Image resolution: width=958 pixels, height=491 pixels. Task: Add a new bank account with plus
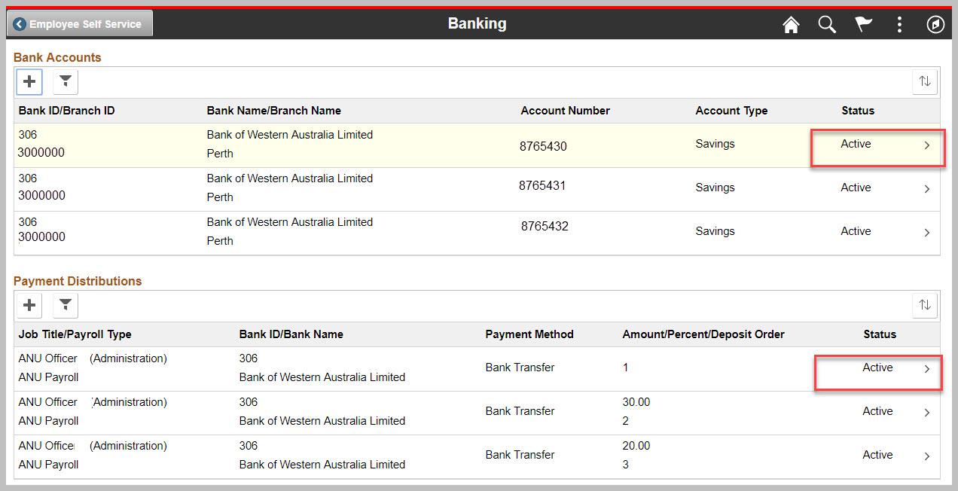(x=29, y=81)
